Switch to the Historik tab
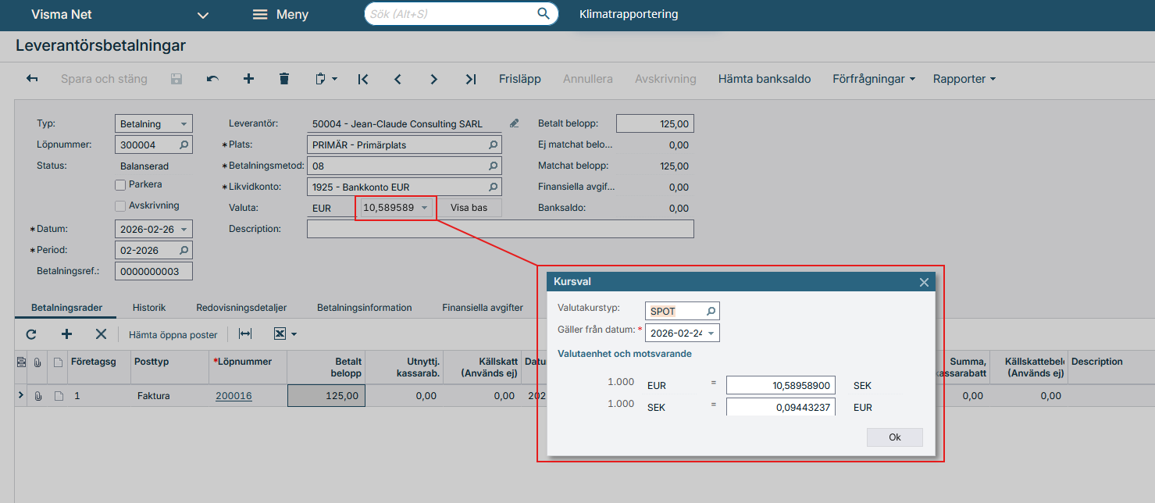1155x503 pixels. click(148, 308)
